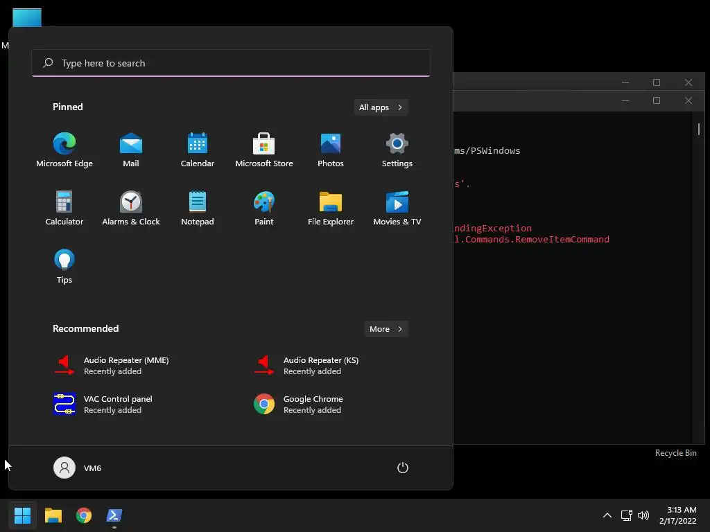Expand the All apps list
710x532 pixels.
tap(381, 107)
